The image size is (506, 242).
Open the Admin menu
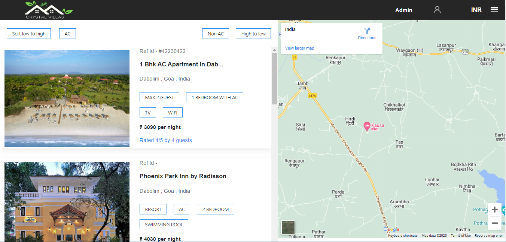tap(404, 10)
